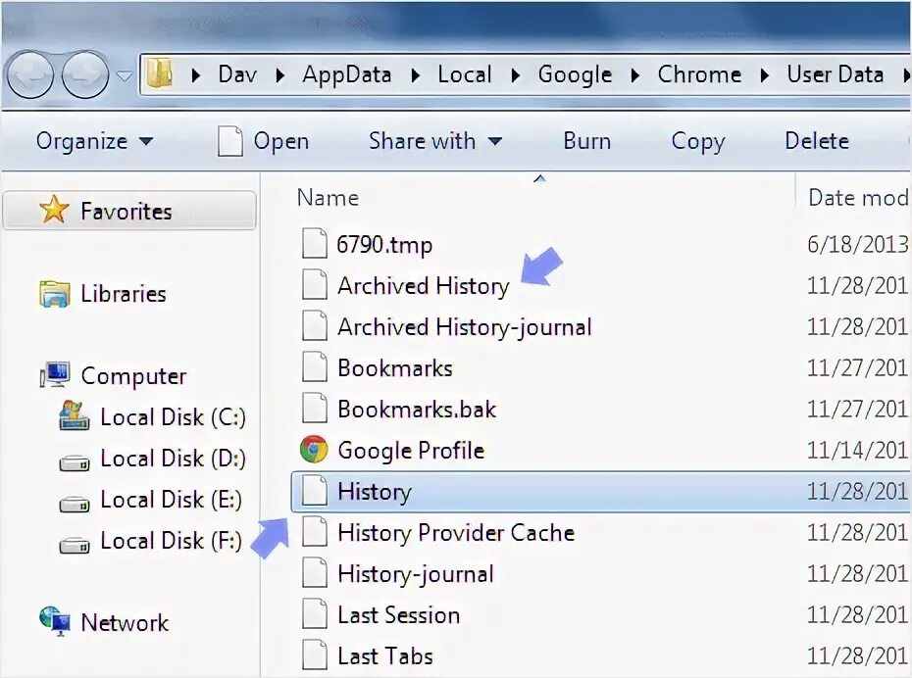Click Local Disk (C:) drive icon

click(75, 416)
